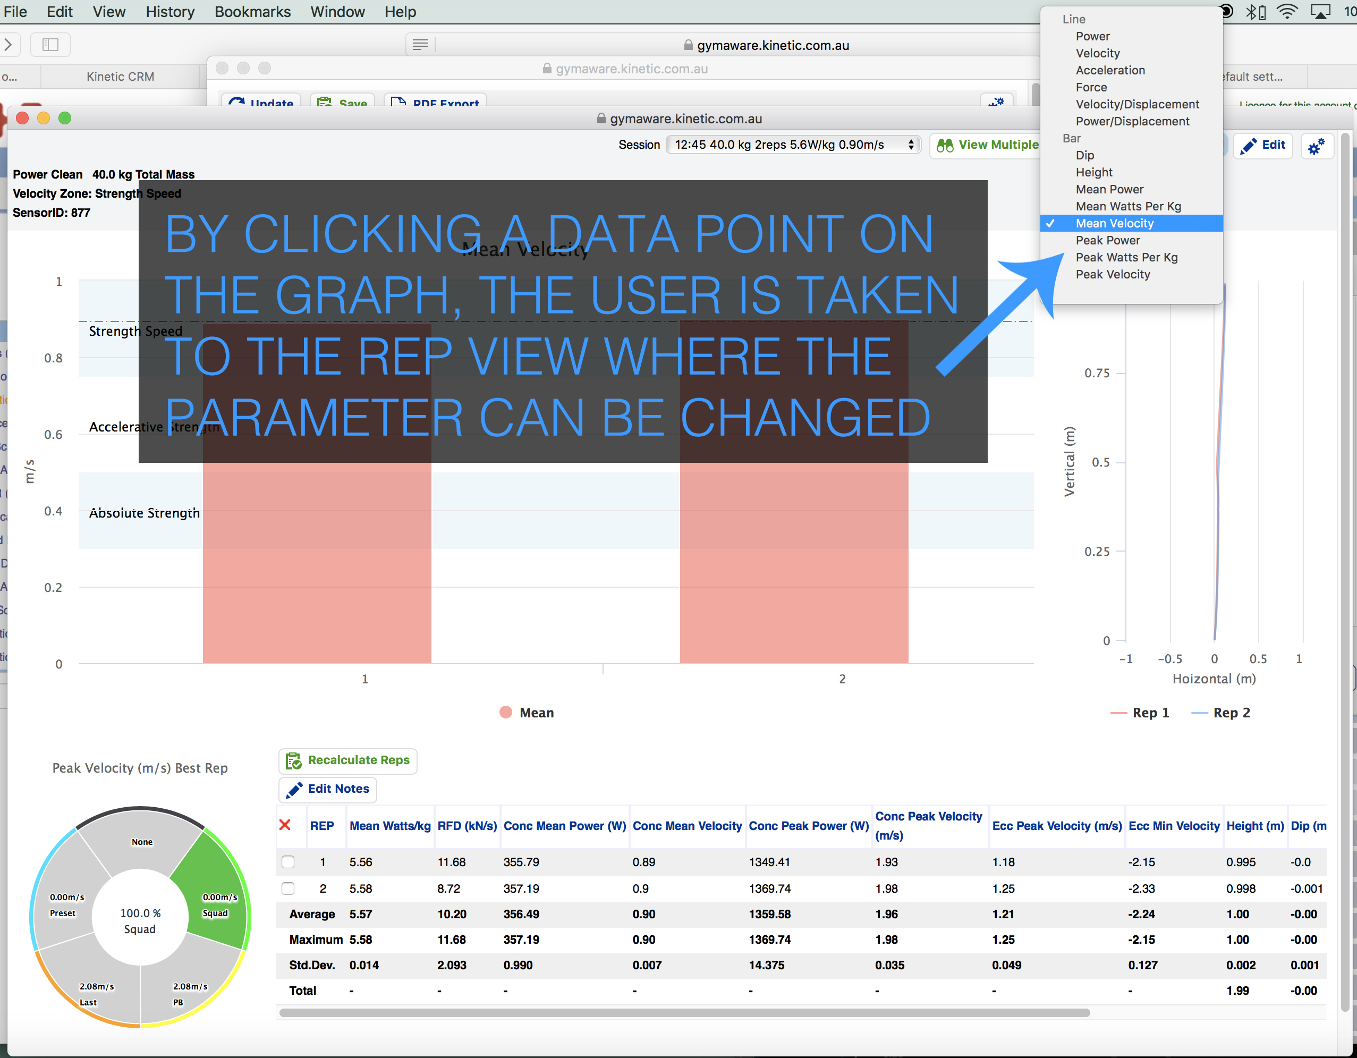Open the Window menu

click(x=337, y=12)
